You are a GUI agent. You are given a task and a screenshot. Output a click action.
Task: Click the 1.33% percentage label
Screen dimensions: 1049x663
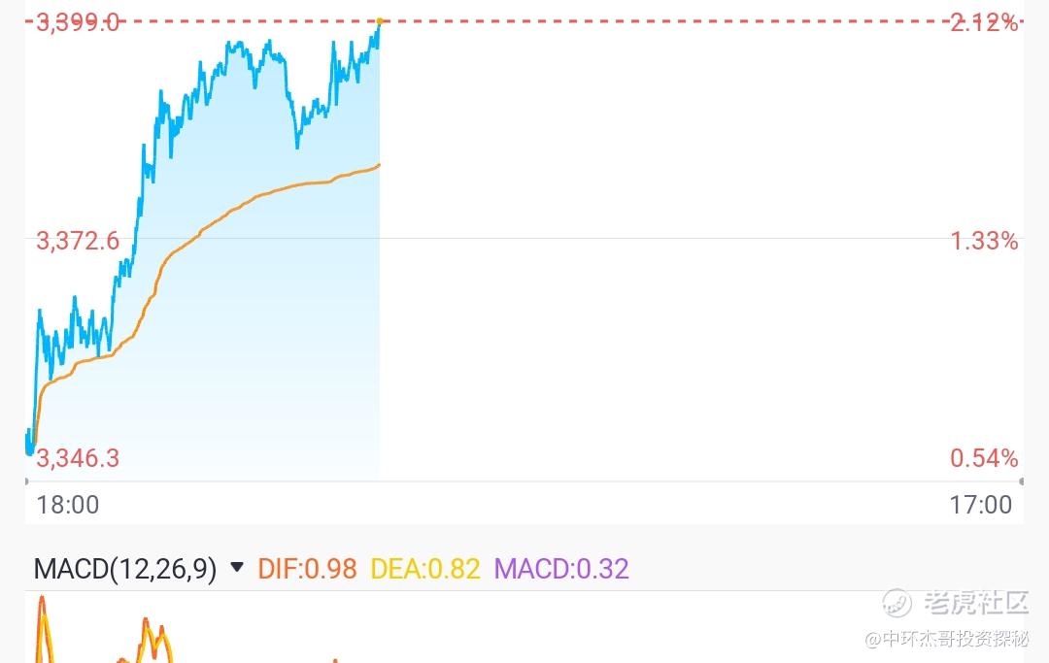point(984,241)
